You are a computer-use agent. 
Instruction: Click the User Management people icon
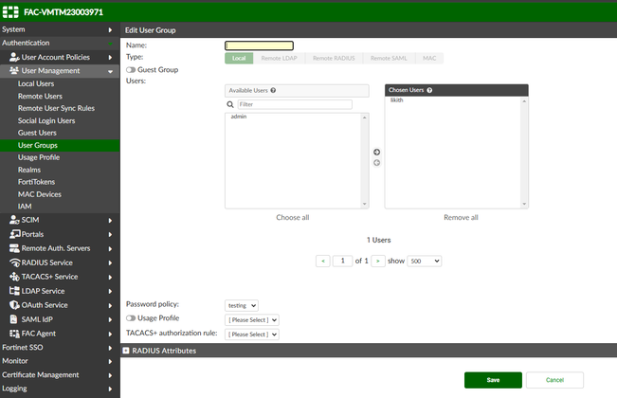[x=14, y=71]
